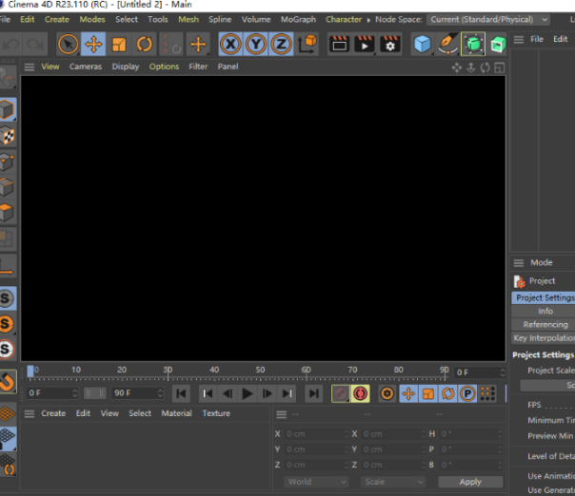Toggle Y axis lock
The image size is (575, 496).
[255, 45]
